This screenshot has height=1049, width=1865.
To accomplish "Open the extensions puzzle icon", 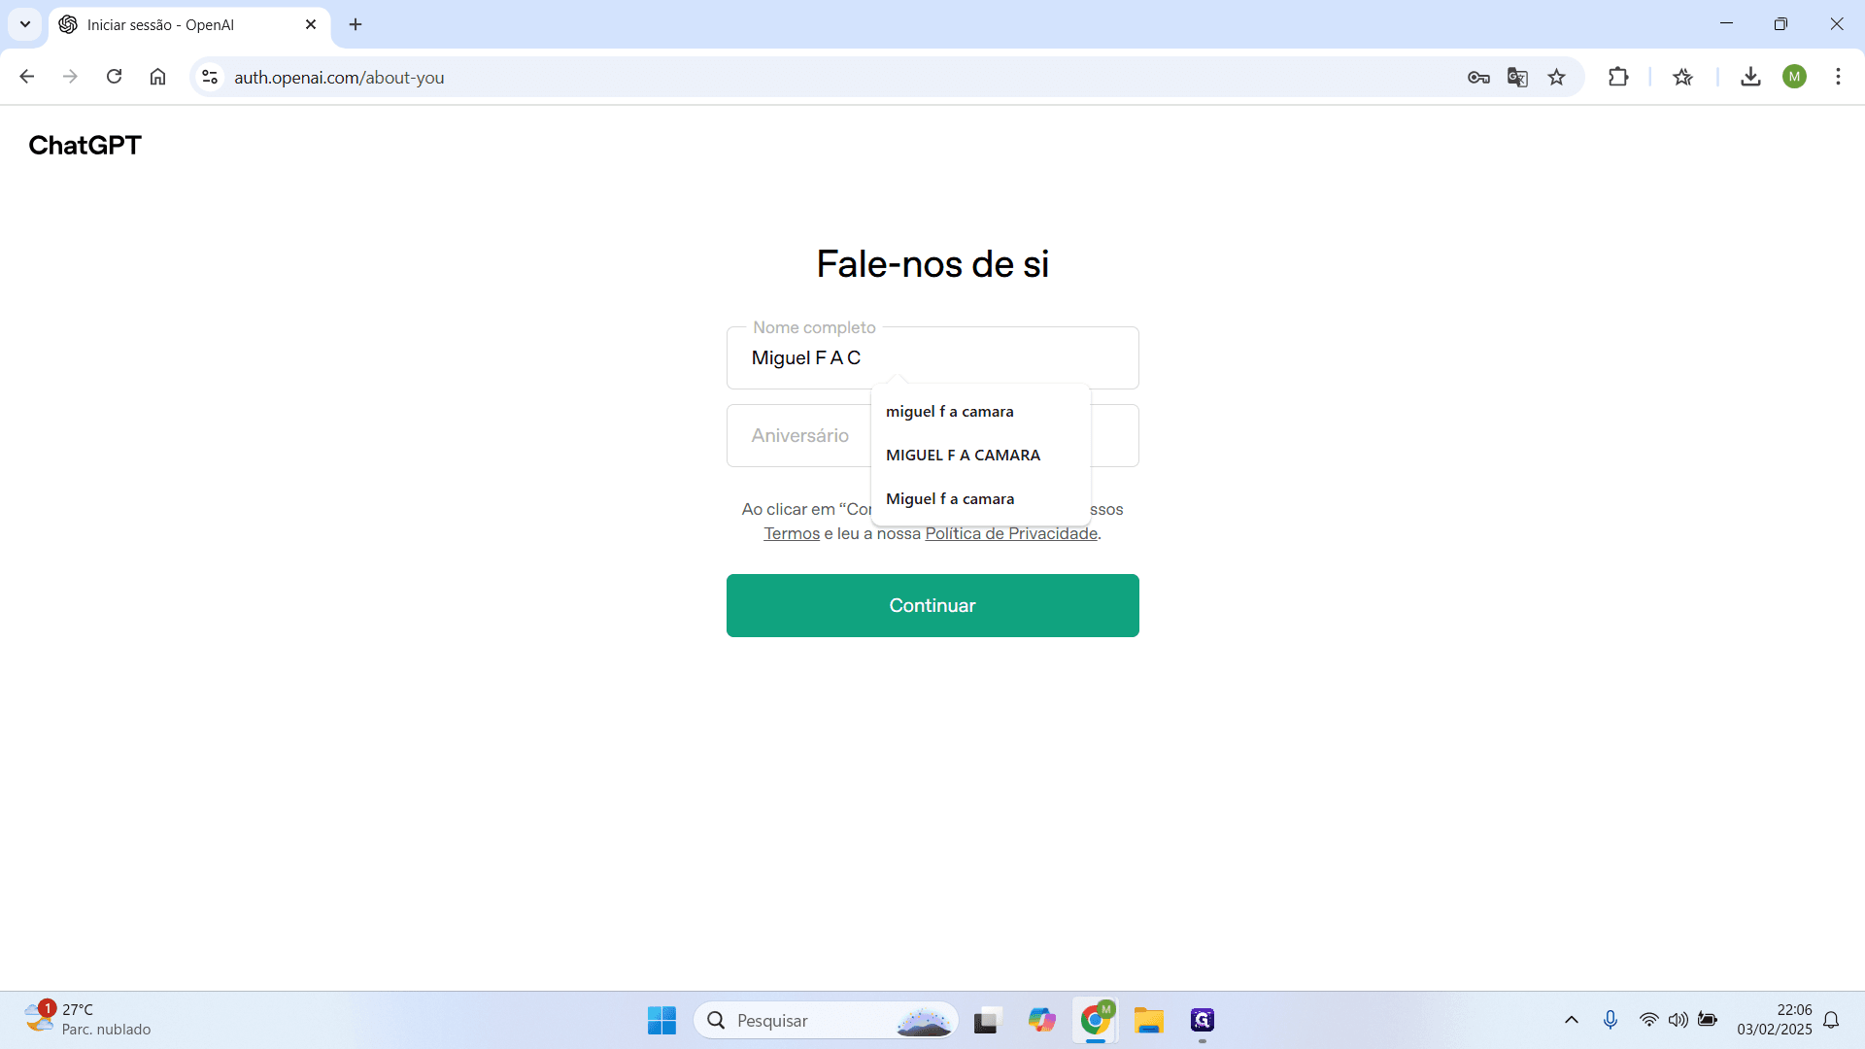I will tap(1618, 77).
